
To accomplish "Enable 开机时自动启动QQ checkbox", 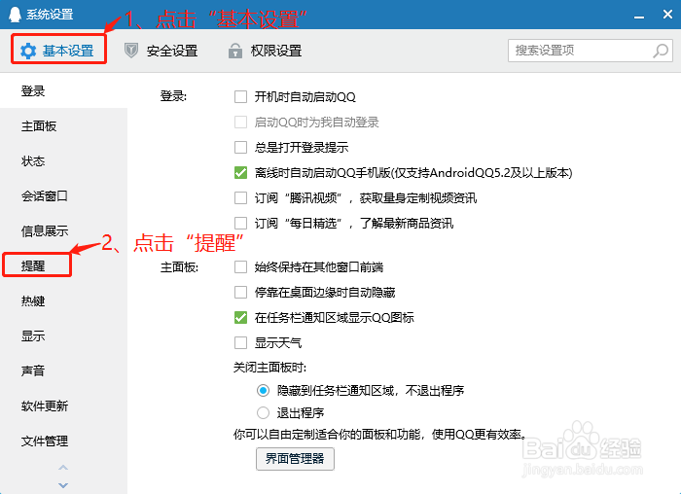I will pos(240,97).
